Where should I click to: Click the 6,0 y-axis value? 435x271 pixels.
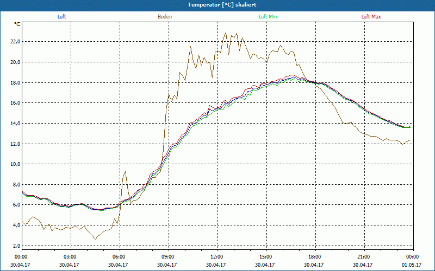pos(16,205)
